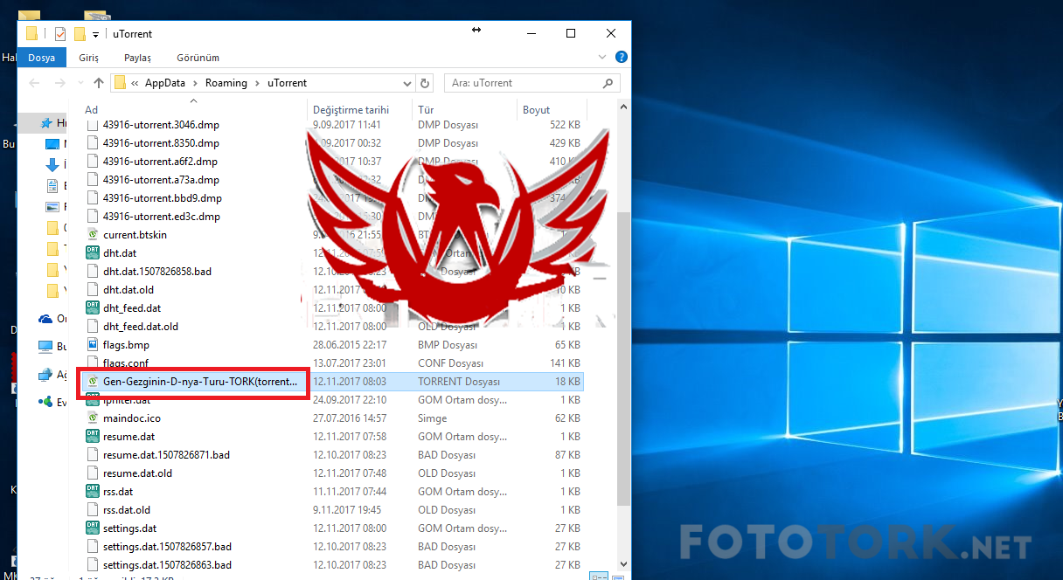
Task: Select 43916-utorrent.8350.dmp file name
Action: tap(161, 142)
